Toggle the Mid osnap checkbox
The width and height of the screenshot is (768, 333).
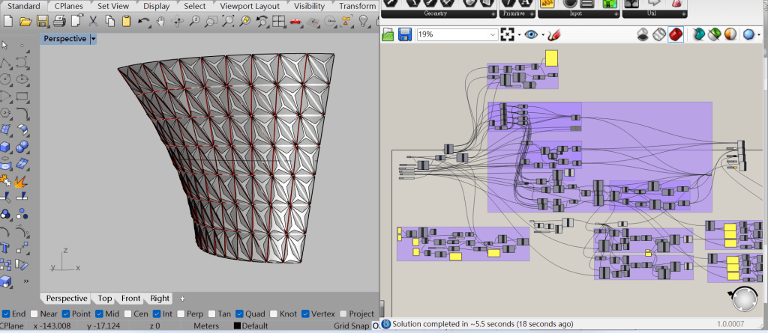[100, 314]
